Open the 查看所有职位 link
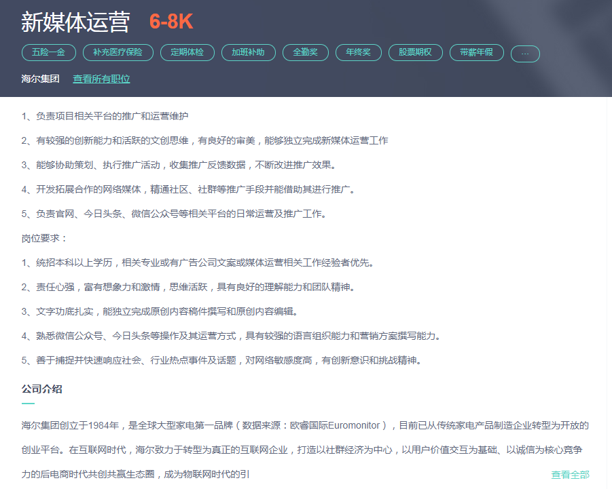 (101, 79)
